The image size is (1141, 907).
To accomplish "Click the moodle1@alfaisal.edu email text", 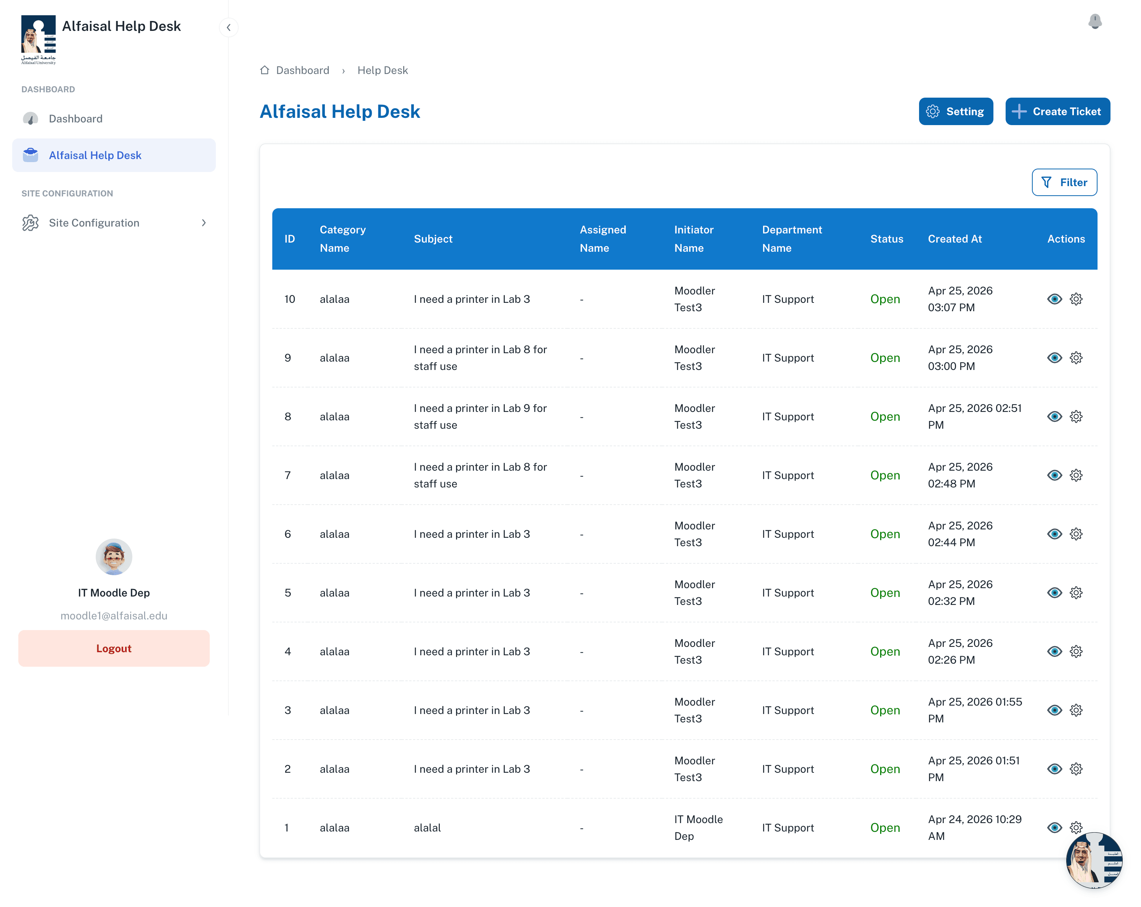I will [114, 616].
